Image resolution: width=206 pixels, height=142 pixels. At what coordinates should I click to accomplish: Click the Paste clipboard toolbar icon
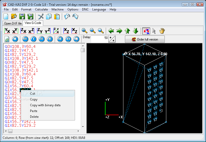57,17
